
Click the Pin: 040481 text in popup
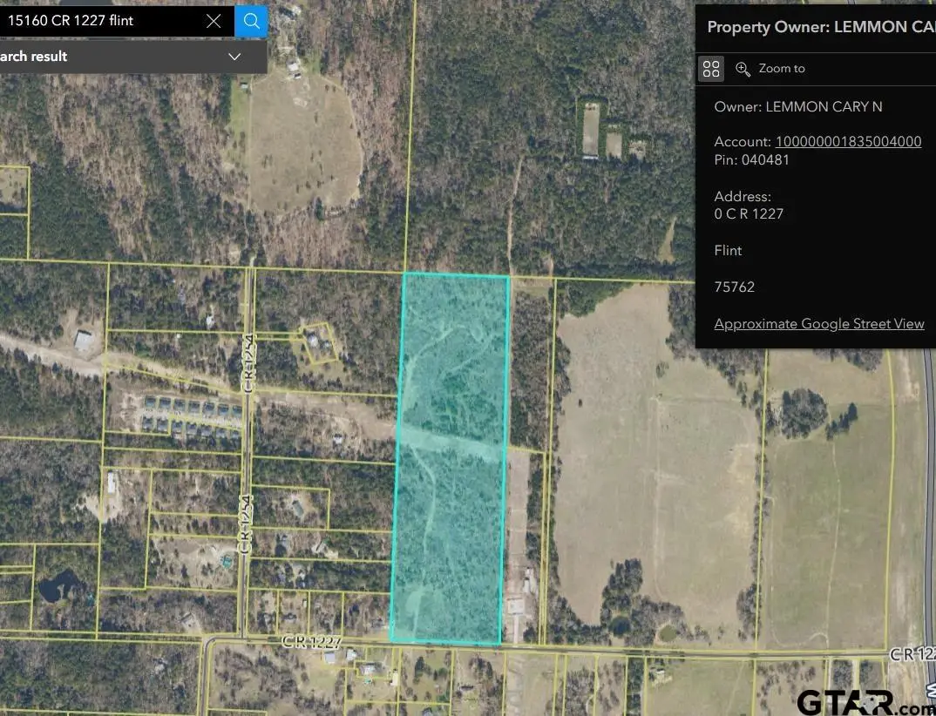pyautogui.click(x=751, y=159)
